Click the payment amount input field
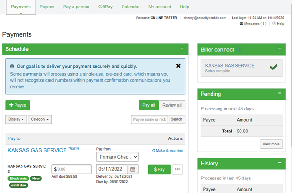Image resolution: width=292 pixels, height=193 pixels. point(72,169)
